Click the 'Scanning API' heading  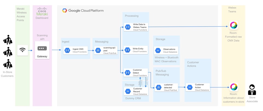[42, 37]
